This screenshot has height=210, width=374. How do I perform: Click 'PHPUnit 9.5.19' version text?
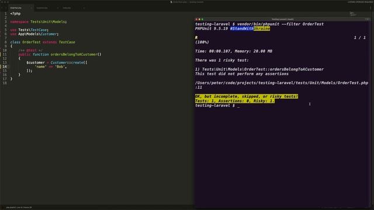[212, 29]
